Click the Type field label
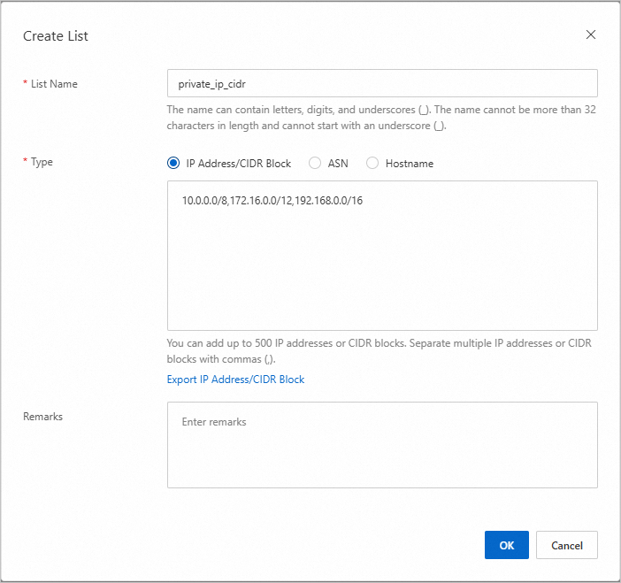The width and height of the screenshot is (621, 583). pos(42,163)
